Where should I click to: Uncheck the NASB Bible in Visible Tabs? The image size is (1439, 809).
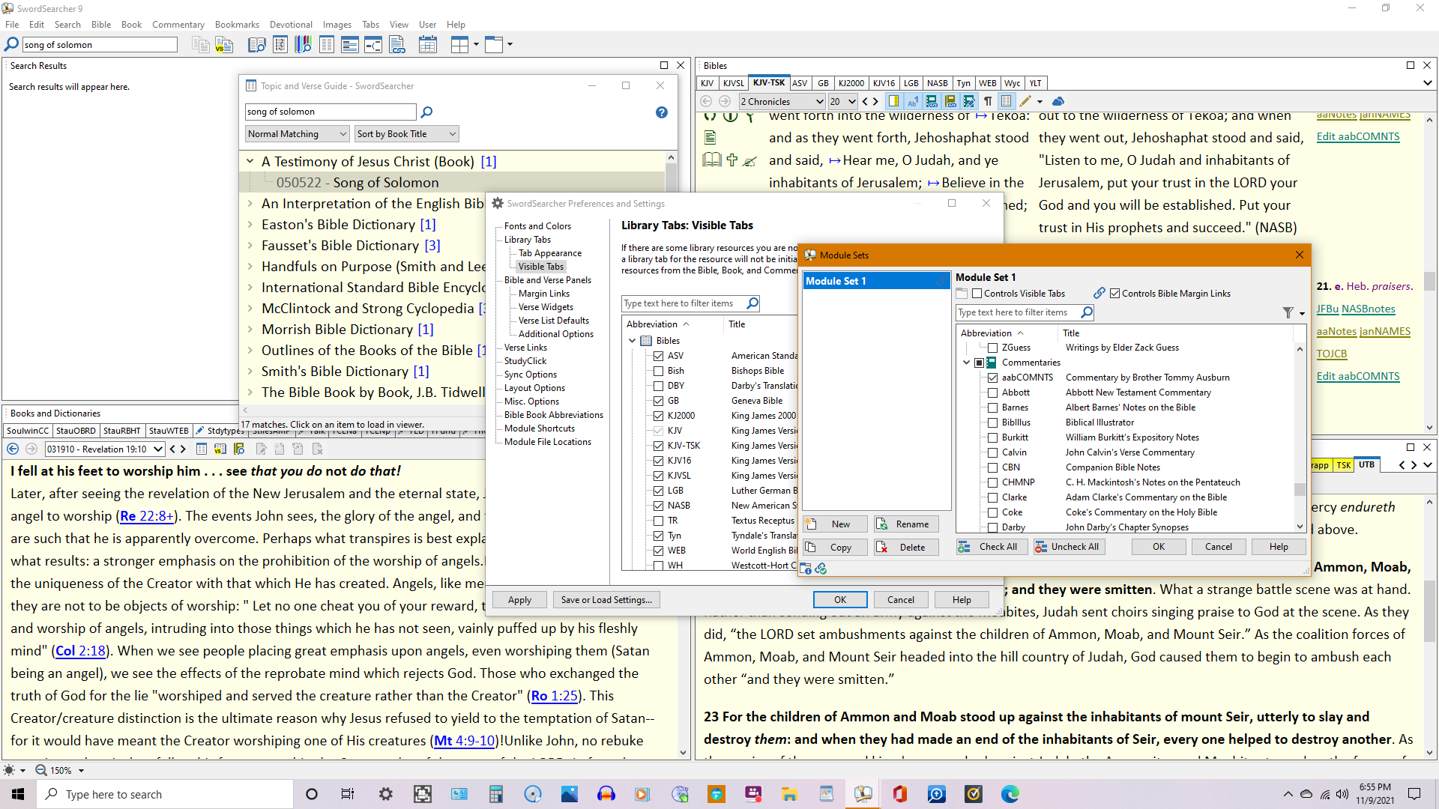(x=658, y=506)
